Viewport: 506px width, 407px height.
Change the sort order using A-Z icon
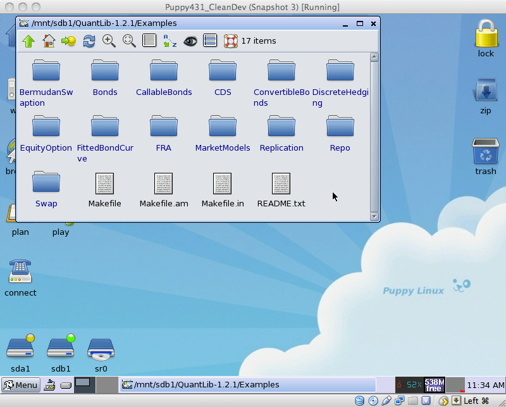169,41
